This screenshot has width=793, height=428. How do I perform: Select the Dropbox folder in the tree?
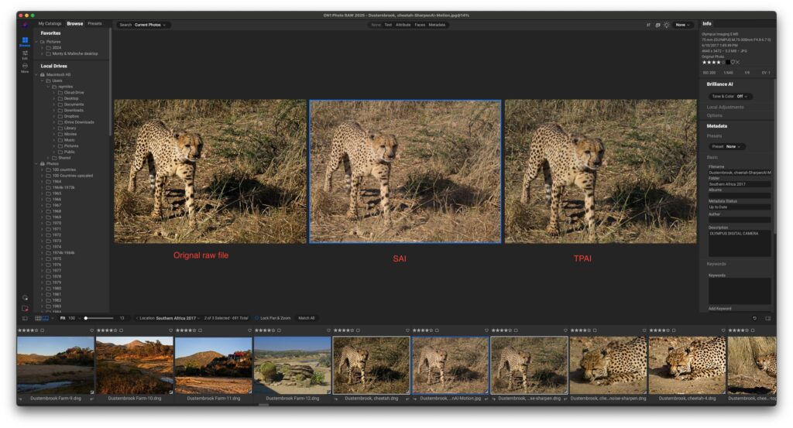[x=70, y=116]
